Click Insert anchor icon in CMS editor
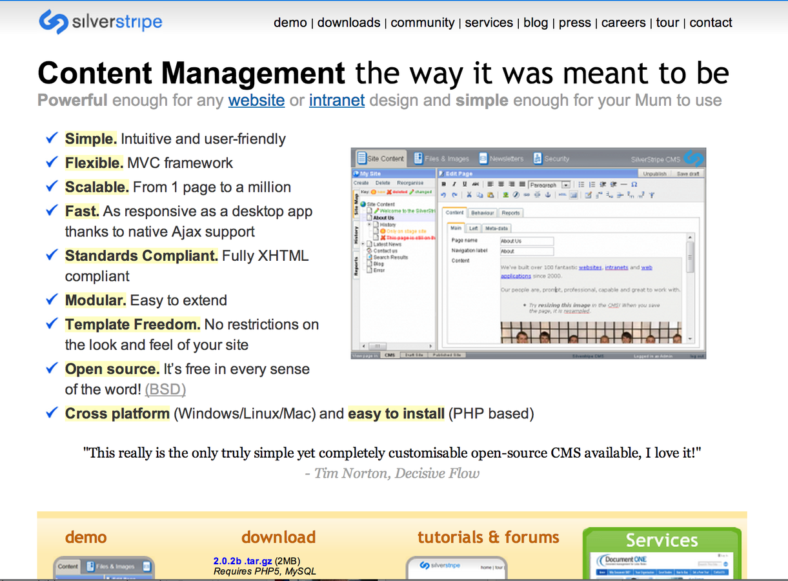Viewport: 788px width, 581px height. 548,195
